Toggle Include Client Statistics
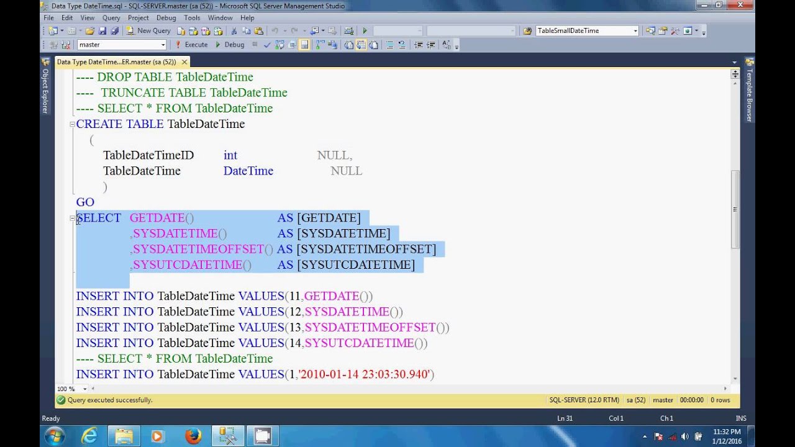This screenshot has width=795, height=447. tap(332, 45)
